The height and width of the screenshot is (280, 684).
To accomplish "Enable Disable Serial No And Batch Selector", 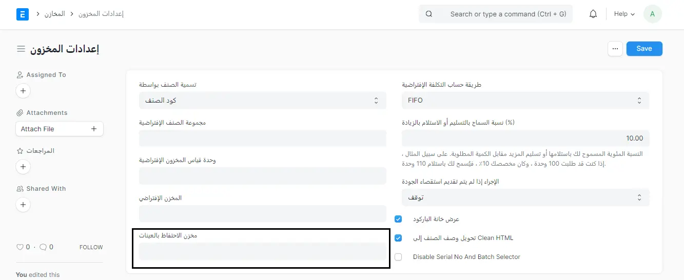I will (x=398, y=257).
